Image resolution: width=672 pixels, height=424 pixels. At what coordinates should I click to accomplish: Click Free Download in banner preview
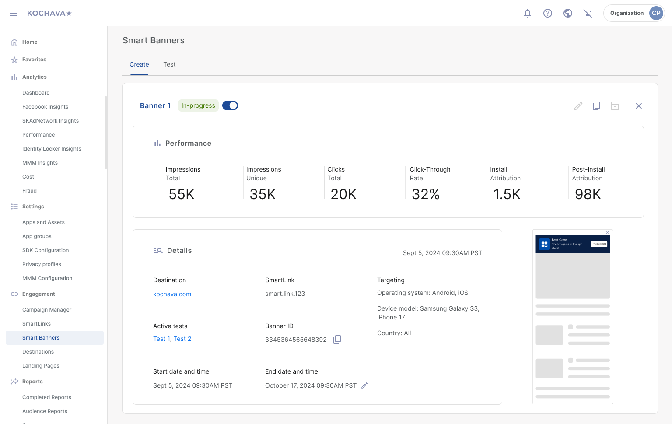tap(599, 244)
